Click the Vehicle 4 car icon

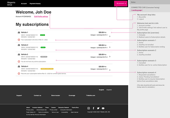[19, 66]
